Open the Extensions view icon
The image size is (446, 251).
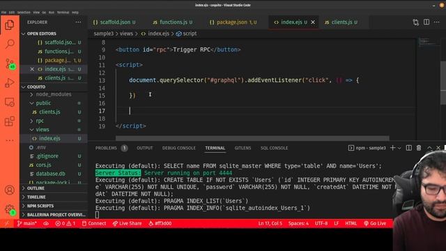click(9, 121)
